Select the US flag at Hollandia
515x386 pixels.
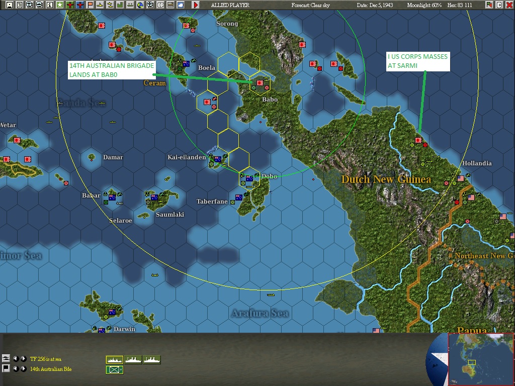[461, 178]
